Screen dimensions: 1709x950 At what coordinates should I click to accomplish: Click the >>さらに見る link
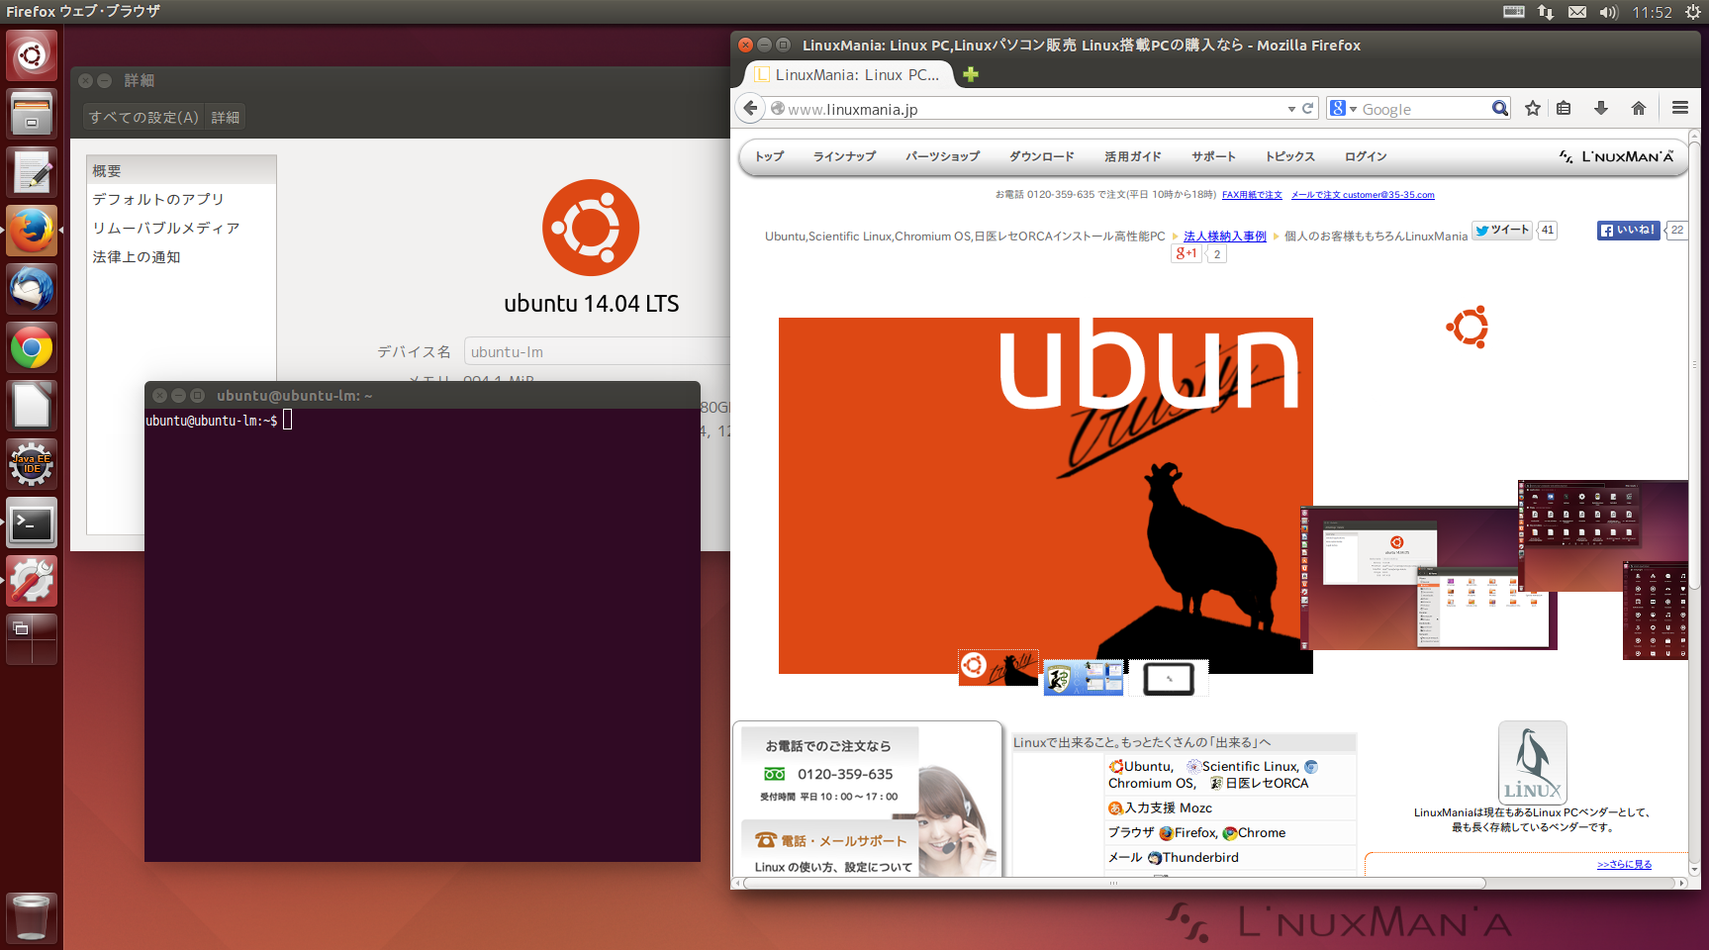coord(1624,864)
